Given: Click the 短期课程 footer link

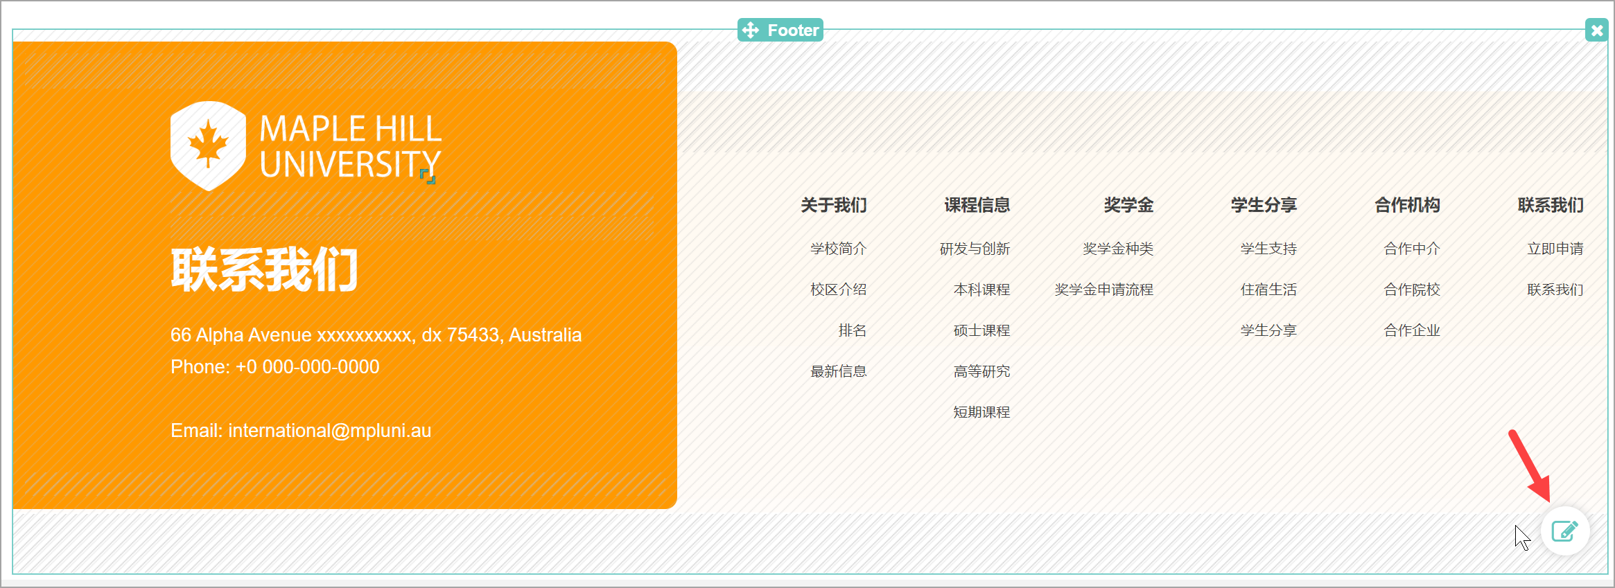Looking at the screenshot, I should (981, 412).
